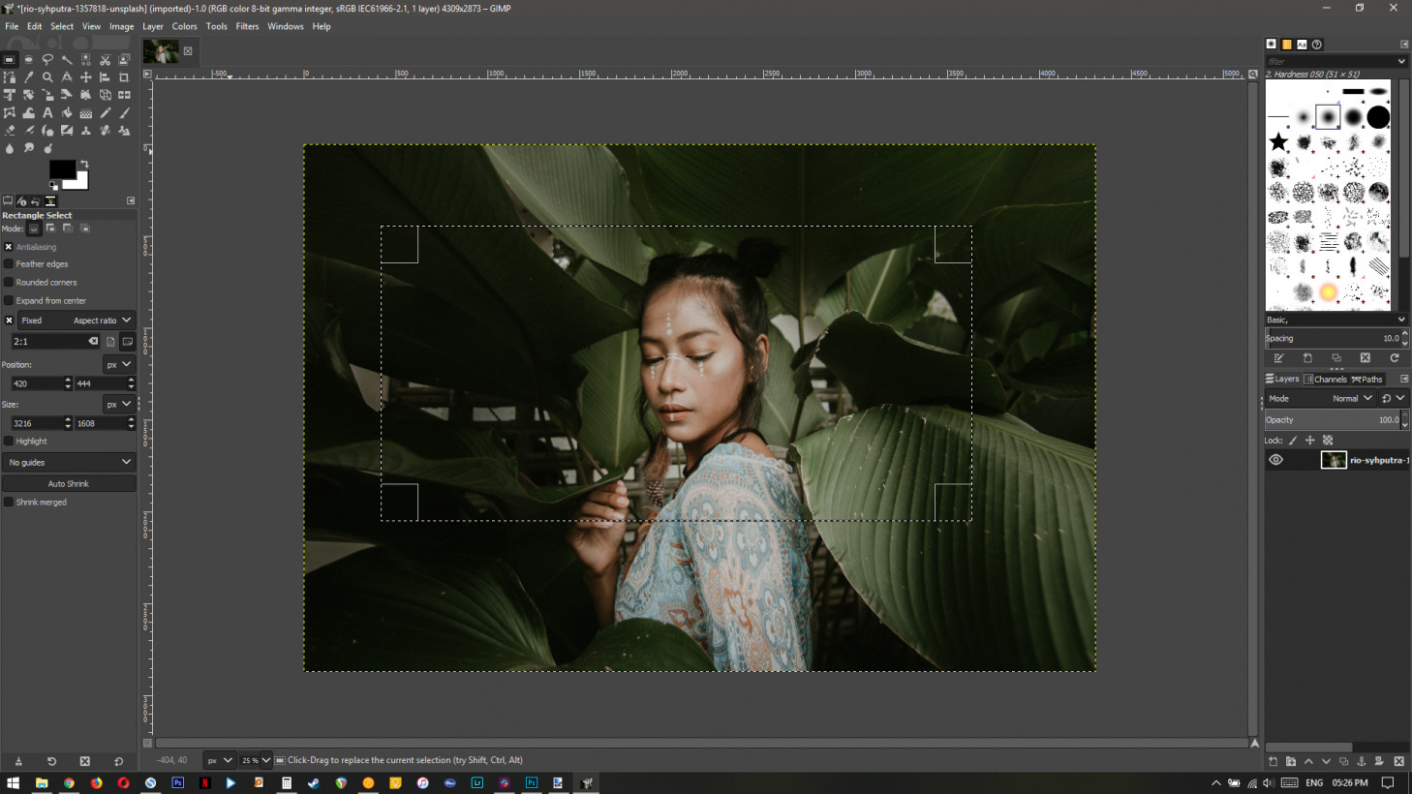This screenshot has height=794, width=1412.
Task: Select the Crop tool
Action: coord(124,77)
